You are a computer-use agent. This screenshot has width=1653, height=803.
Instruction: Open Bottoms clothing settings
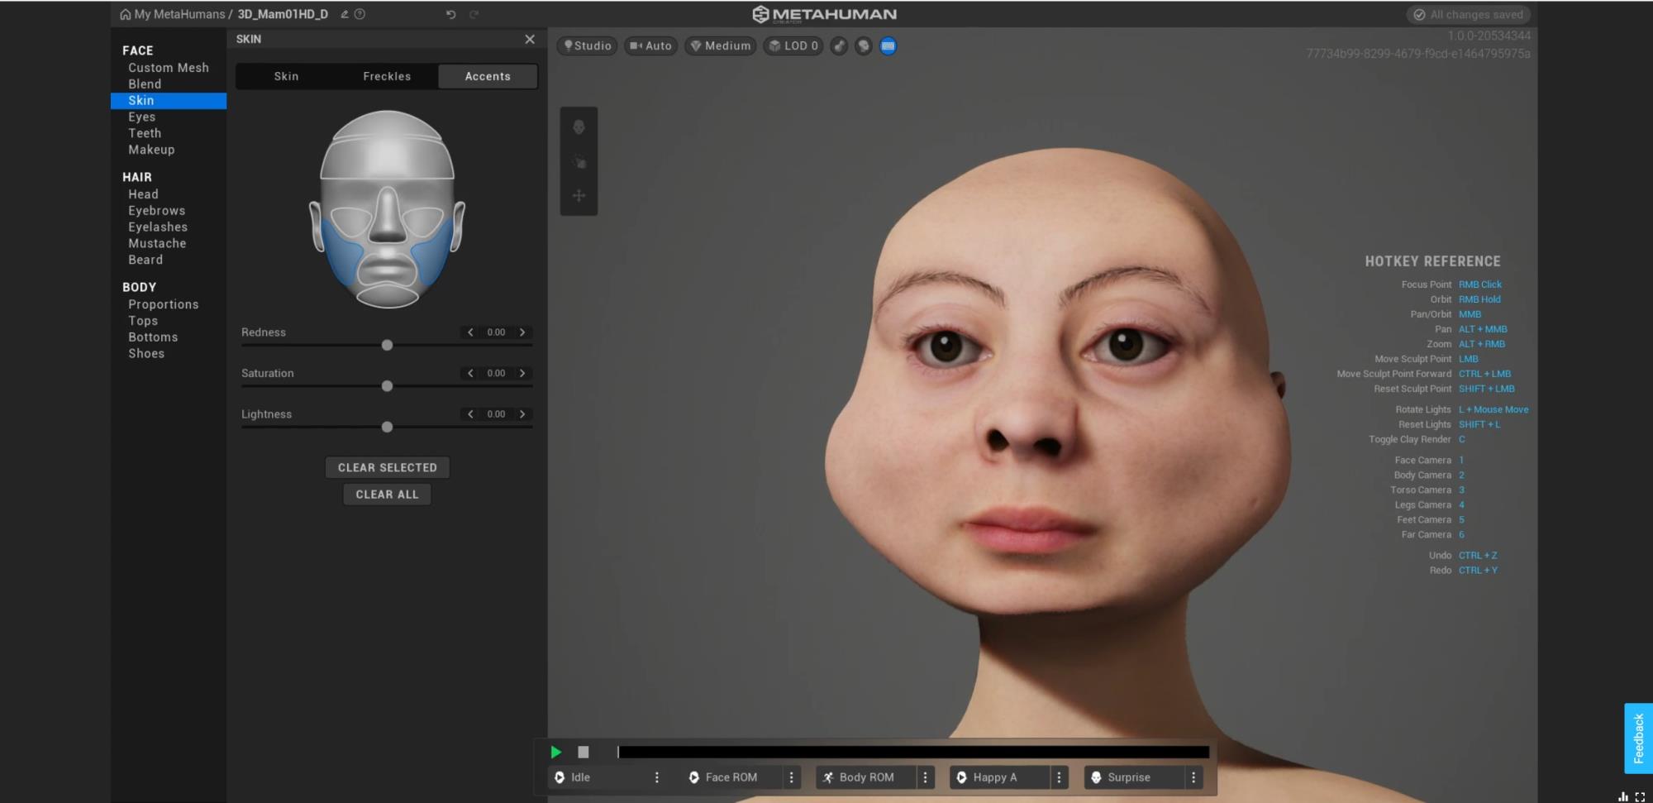click(x=153, y=337)
